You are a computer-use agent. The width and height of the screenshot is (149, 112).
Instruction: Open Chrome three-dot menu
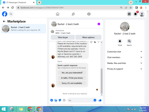(146, 7)
